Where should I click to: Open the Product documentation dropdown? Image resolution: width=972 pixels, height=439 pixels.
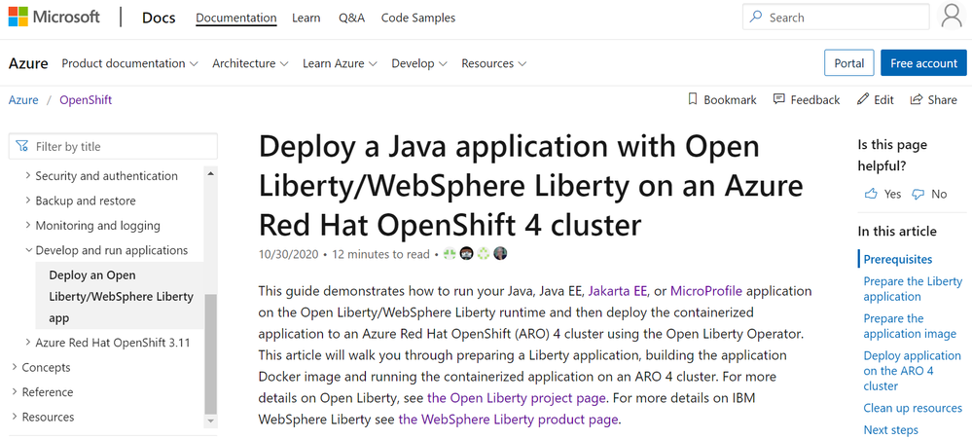129,63
